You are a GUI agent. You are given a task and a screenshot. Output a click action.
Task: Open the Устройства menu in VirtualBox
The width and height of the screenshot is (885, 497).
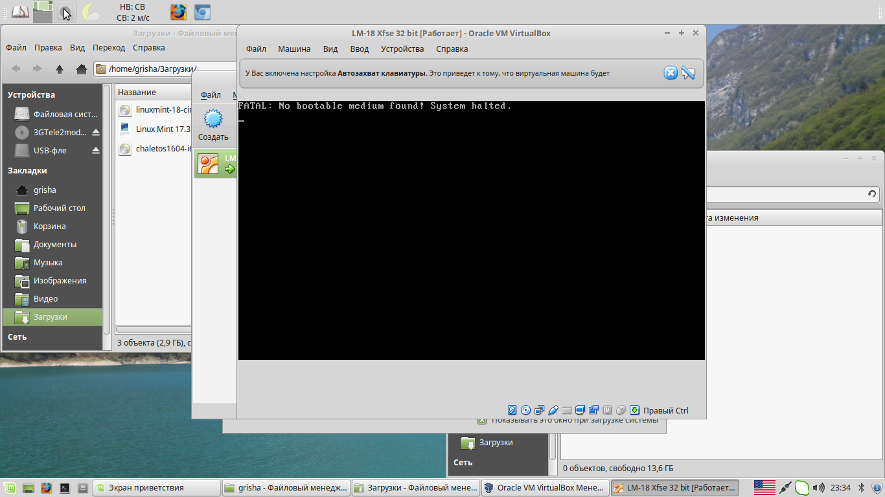coord(402,49)
